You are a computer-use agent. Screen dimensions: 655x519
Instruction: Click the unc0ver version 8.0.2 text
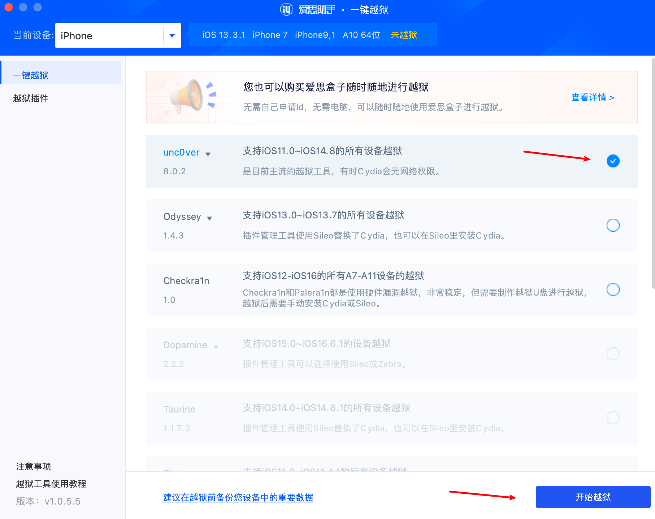point(174,171)
